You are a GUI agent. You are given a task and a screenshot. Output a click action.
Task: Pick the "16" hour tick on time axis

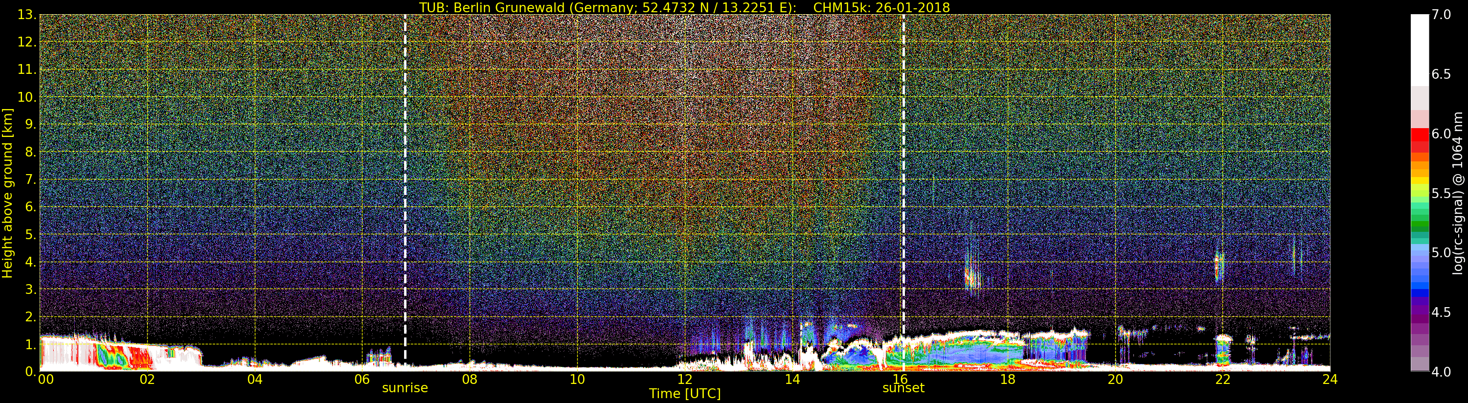tap(900, 379)
